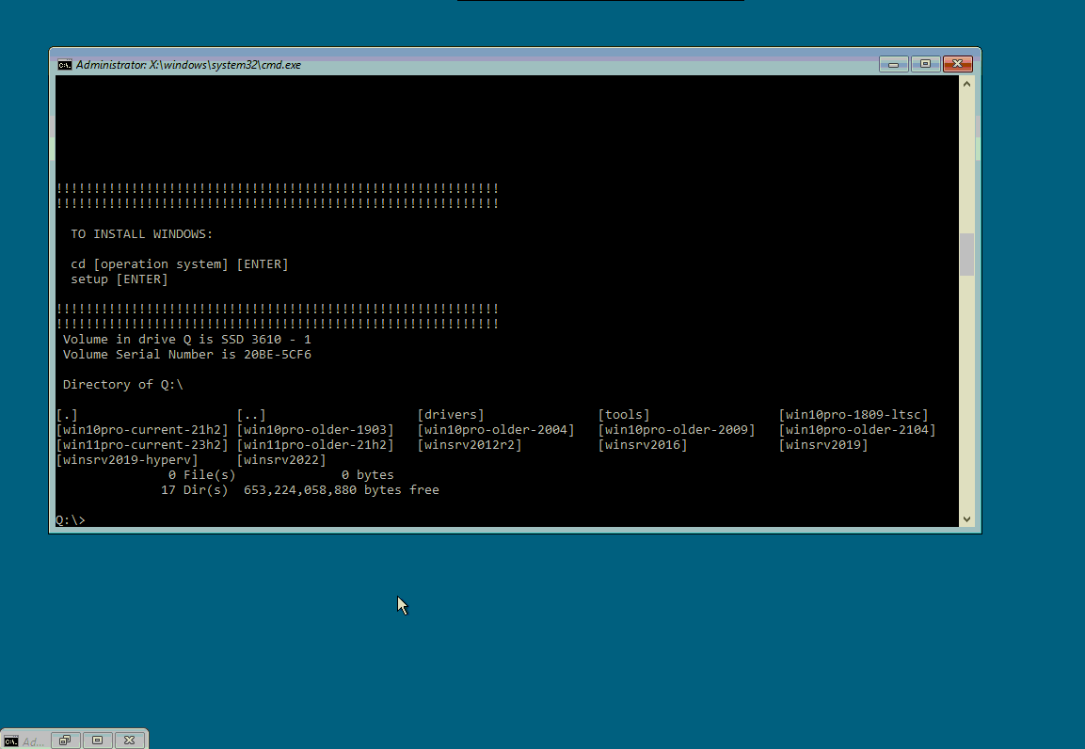Click the "TO INSTALL WINDOWS:" heading text
Screen dimensions: 1085x749
coord(142,234)
